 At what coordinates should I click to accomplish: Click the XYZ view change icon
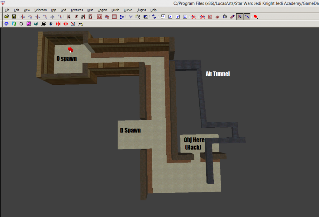click(131, 17)
